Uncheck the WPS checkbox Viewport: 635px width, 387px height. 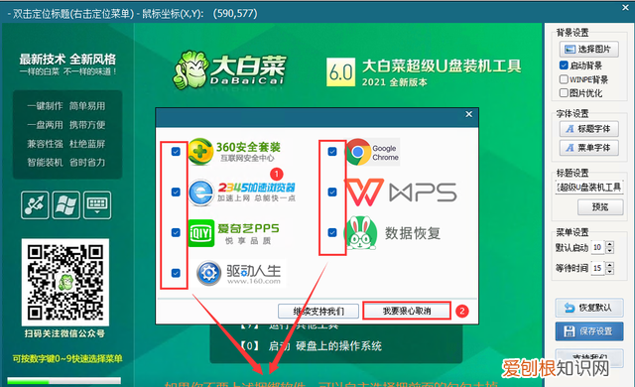pos(332,192)
